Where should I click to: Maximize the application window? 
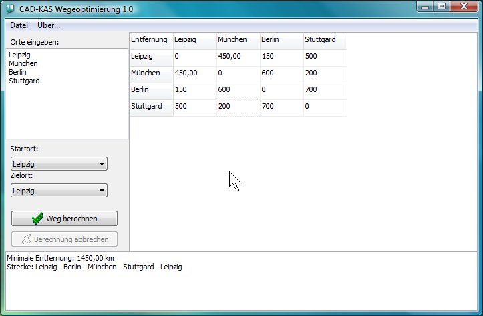(x=442, y=7)
